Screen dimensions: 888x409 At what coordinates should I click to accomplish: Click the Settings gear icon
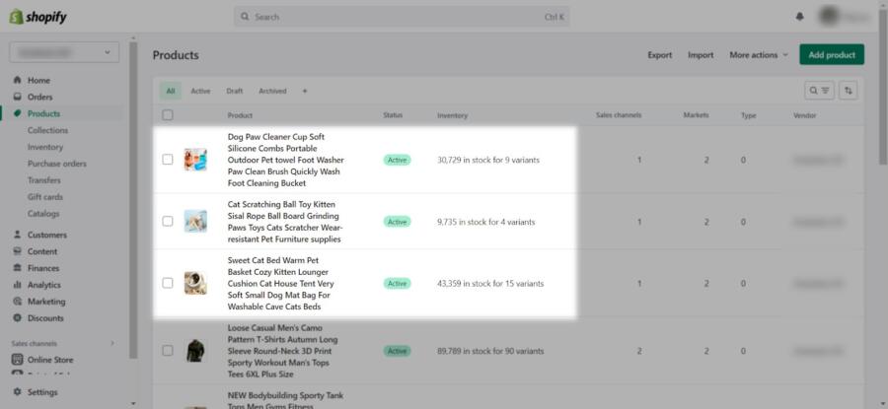pyautogui.click(x=18, y=392)
